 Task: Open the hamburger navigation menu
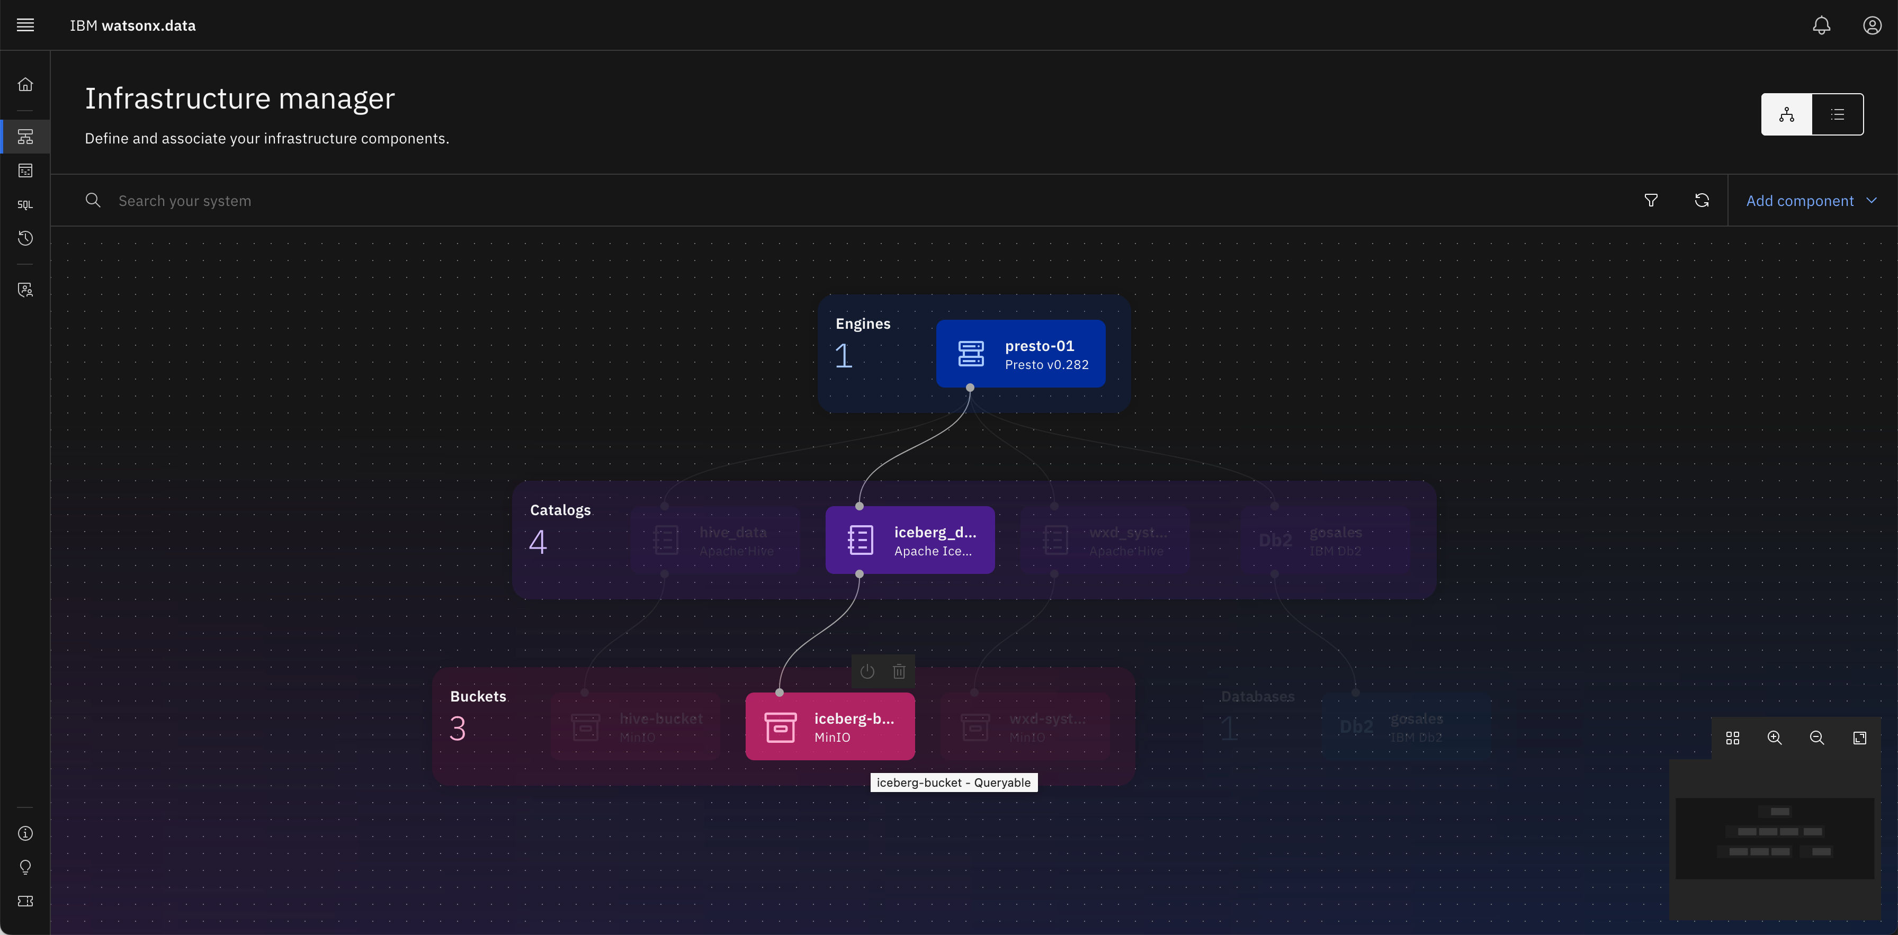coord(25,25)
